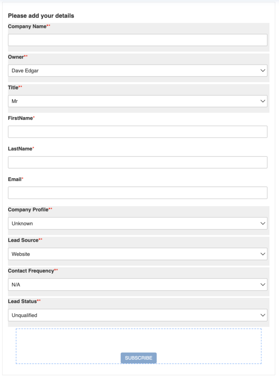Open the Lead Status selector showing Unqualified
This screenshot has width=279, height=379.
coord(137,315)
